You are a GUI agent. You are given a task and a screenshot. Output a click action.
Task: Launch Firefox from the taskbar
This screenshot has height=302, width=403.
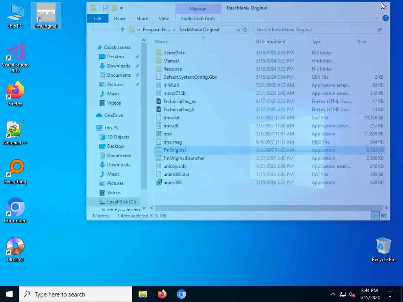point(162,294)
